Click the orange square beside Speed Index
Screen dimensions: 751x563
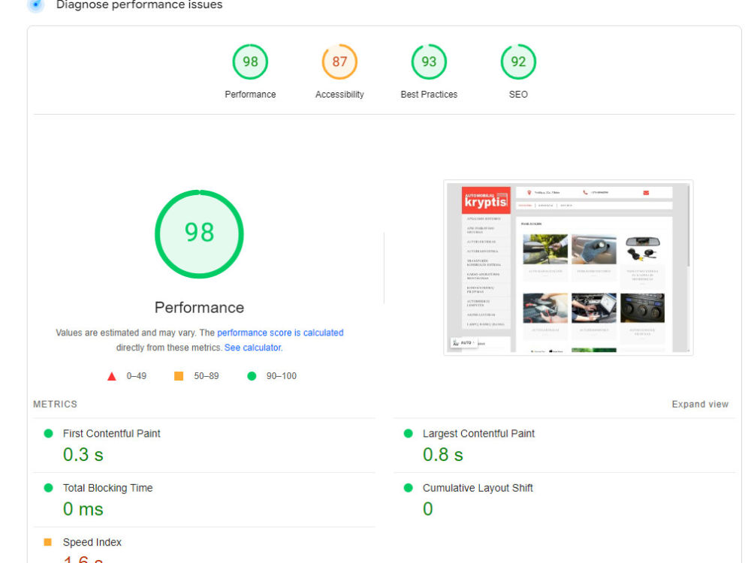(x=47, y=542)
